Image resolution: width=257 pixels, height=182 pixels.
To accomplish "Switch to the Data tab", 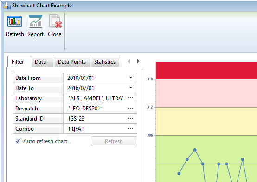I will 40,62.
